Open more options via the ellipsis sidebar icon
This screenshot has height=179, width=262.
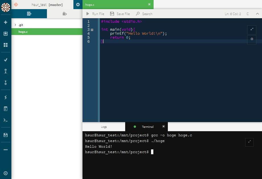tap(5, 149)
